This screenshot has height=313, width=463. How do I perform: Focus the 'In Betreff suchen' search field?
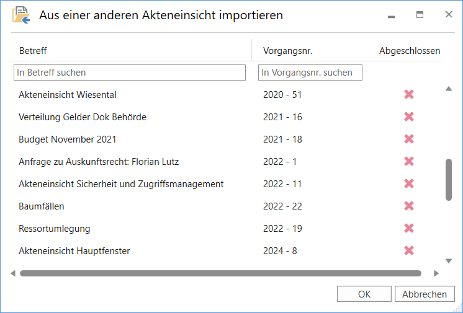tap(130, 73)
